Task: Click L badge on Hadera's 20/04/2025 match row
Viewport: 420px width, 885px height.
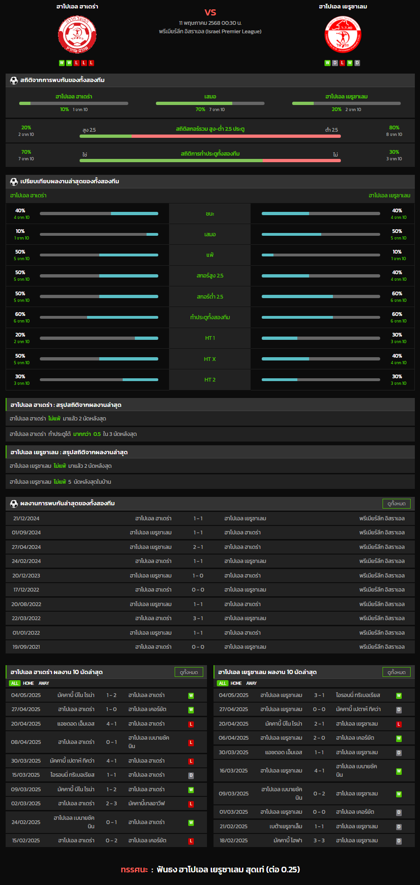Action: [191, 724]
